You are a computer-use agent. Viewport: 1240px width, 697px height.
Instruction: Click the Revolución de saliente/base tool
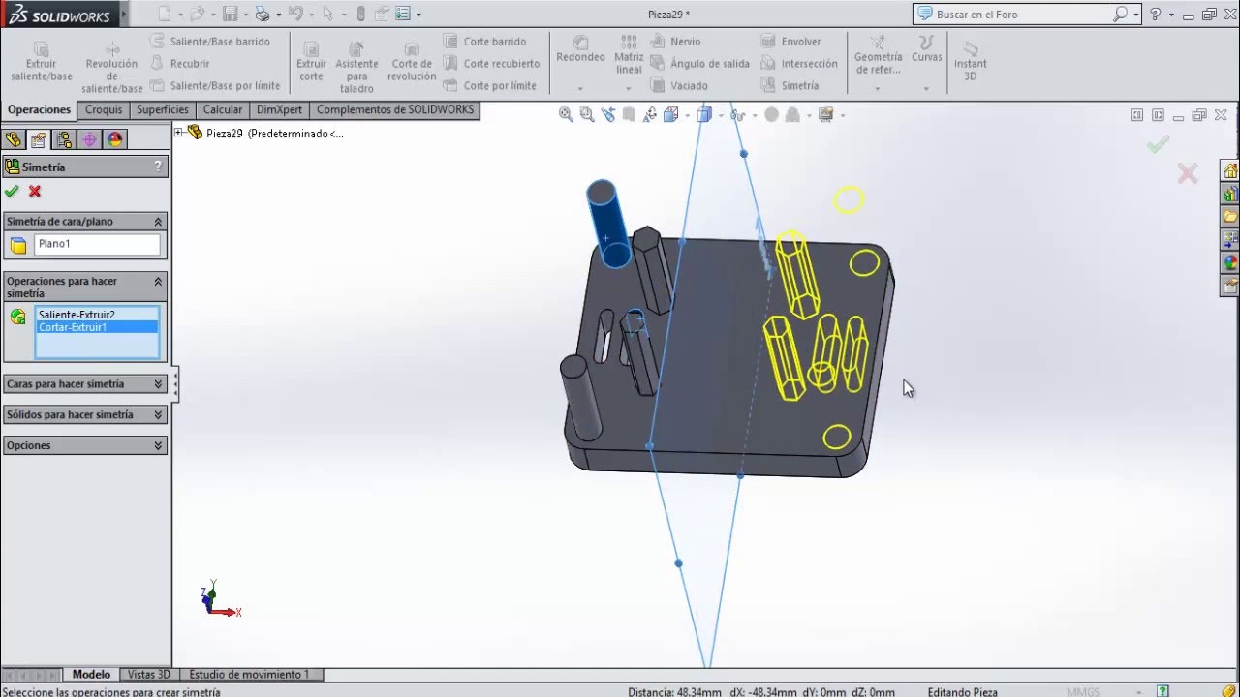coord(112,67)
